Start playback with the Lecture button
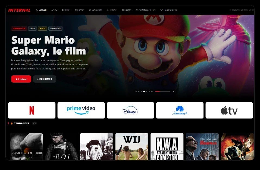 [21, 79]
